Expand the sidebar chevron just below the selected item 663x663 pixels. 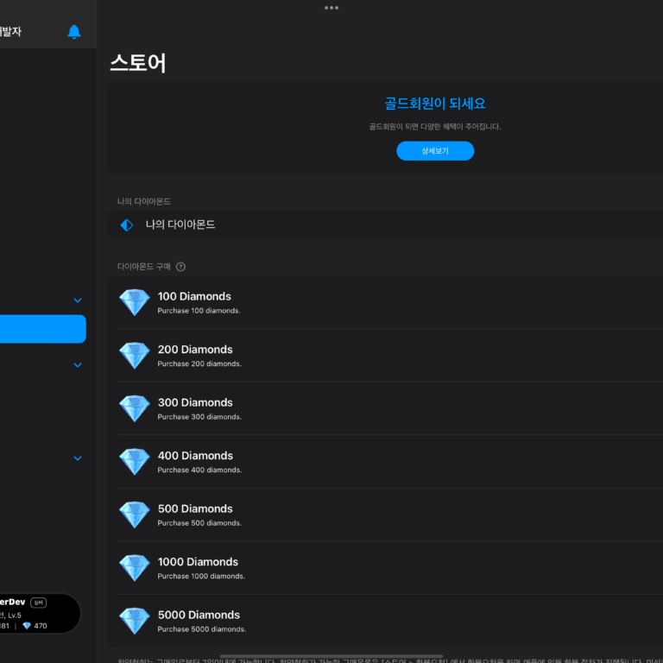click(78, 365)
